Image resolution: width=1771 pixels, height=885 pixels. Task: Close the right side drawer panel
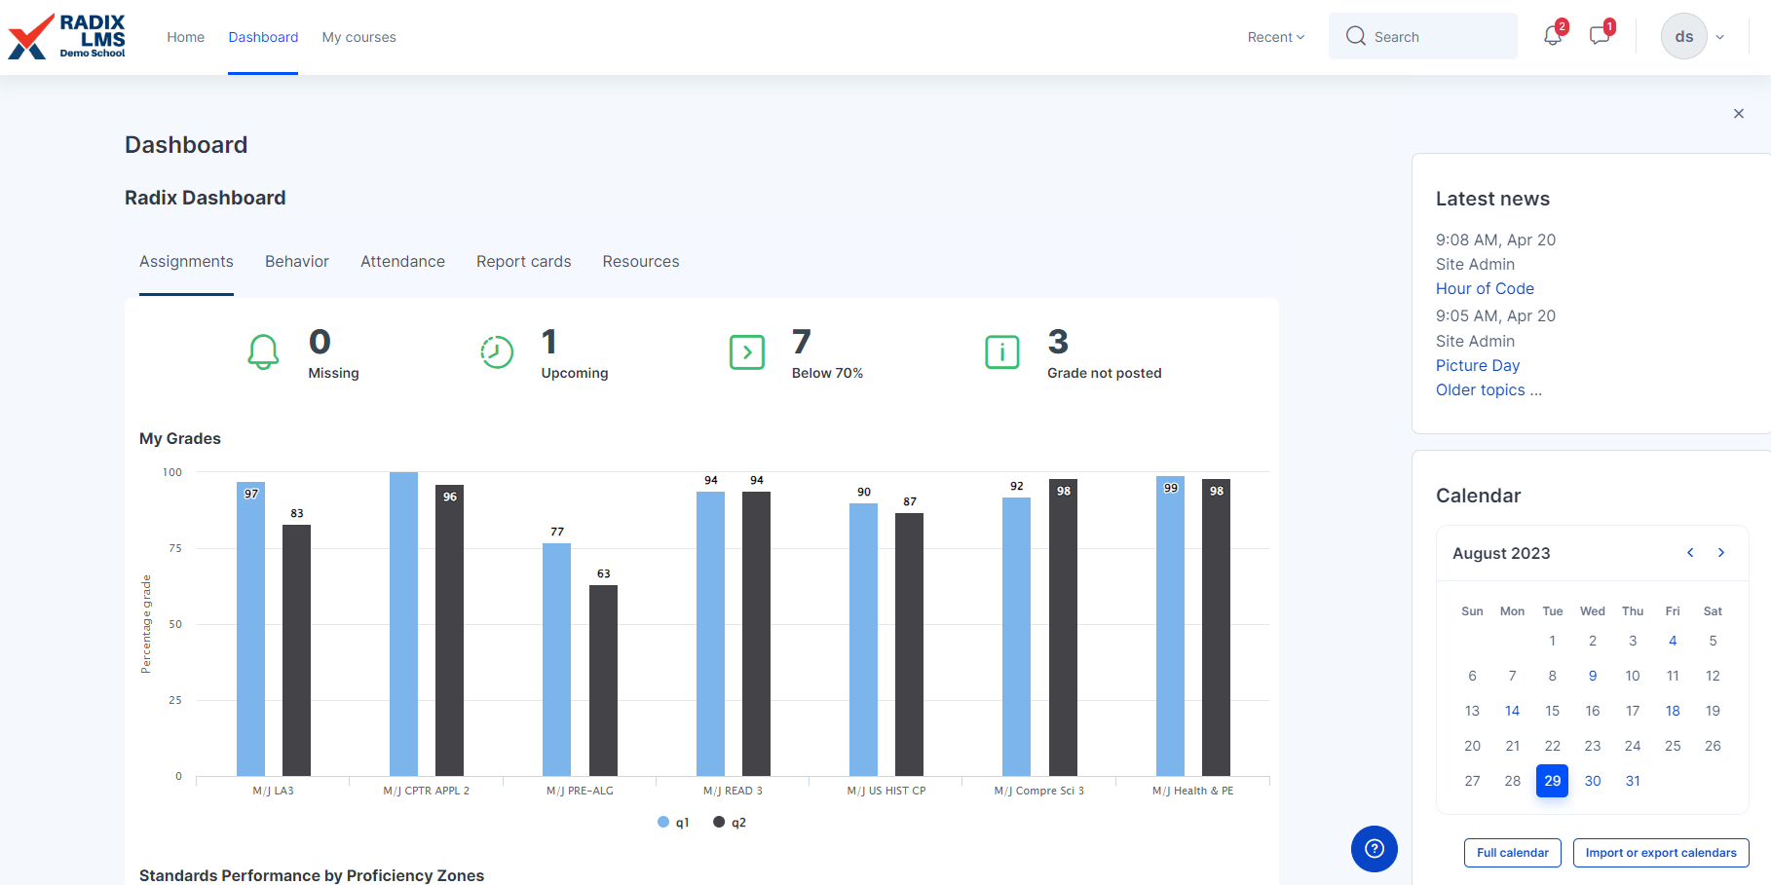tap(1738, 114)
